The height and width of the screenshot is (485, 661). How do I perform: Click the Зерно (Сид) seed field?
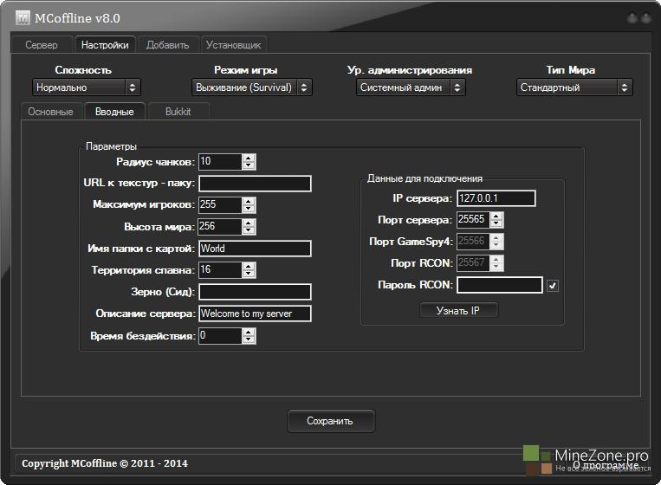[255, 292]
